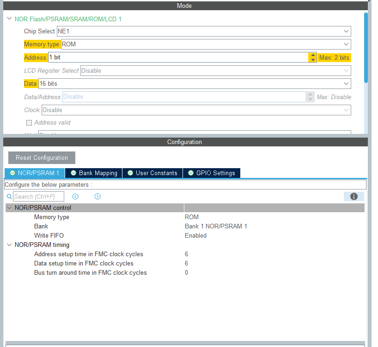Click the green check icon on Bank Mapping tab
The height and width of the screenshot is (347, 378).
[73, 173]
